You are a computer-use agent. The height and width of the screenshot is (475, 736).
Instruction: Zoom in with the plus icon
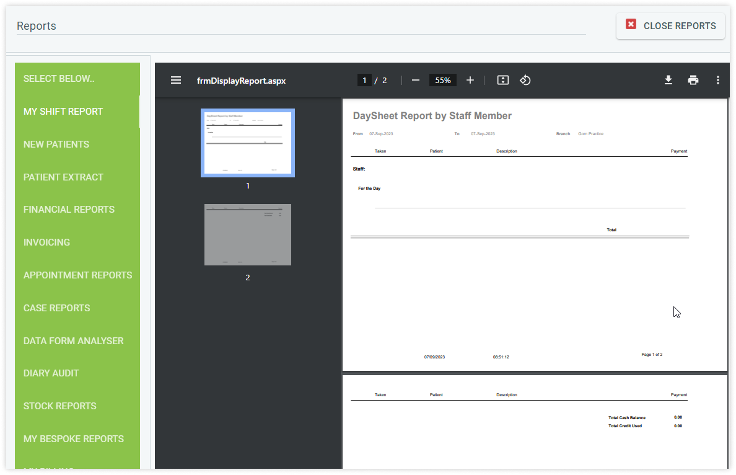click(470, 81)
